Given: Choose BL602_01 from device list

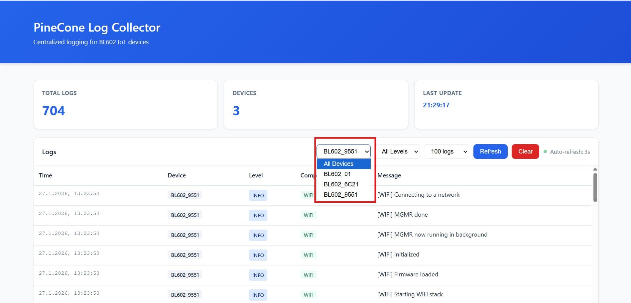Looking at the screenshot, I should (x=344, y=174).
